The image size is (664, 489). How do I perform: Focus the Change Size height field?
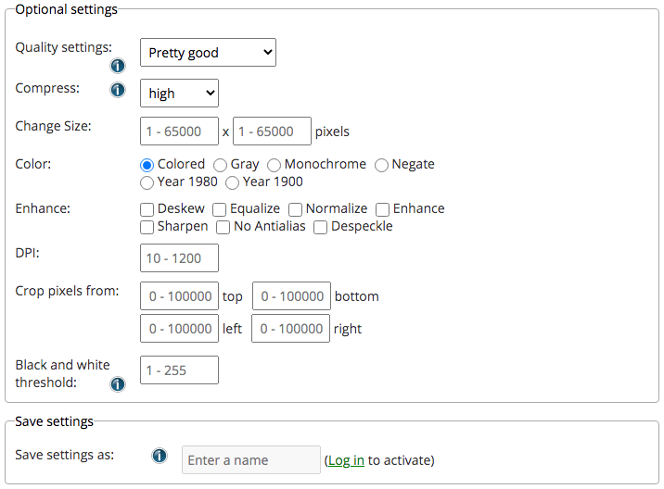[272, 132]
